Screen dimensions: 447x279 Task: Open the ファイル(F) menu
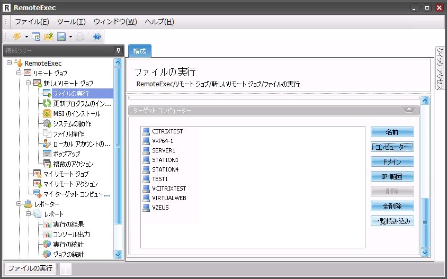point(32,22)
